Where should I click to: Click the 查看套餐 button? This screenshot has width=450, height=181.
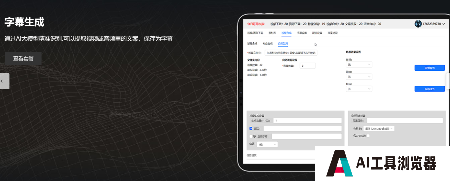pyautogui.click(x=24, y=58)
